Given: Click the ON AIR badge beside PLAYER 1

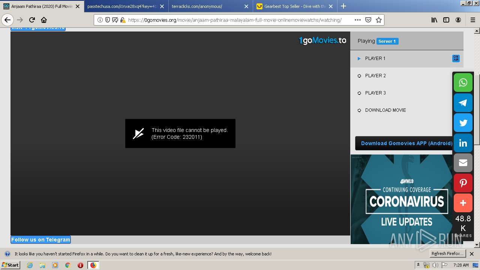Looking at the screenshot, I should [x=456, y=58].
